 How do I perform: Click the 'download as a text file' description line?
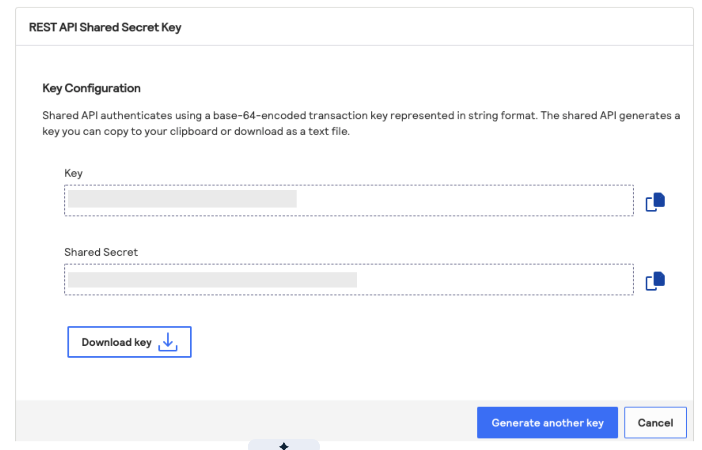[x=196, y=131]
